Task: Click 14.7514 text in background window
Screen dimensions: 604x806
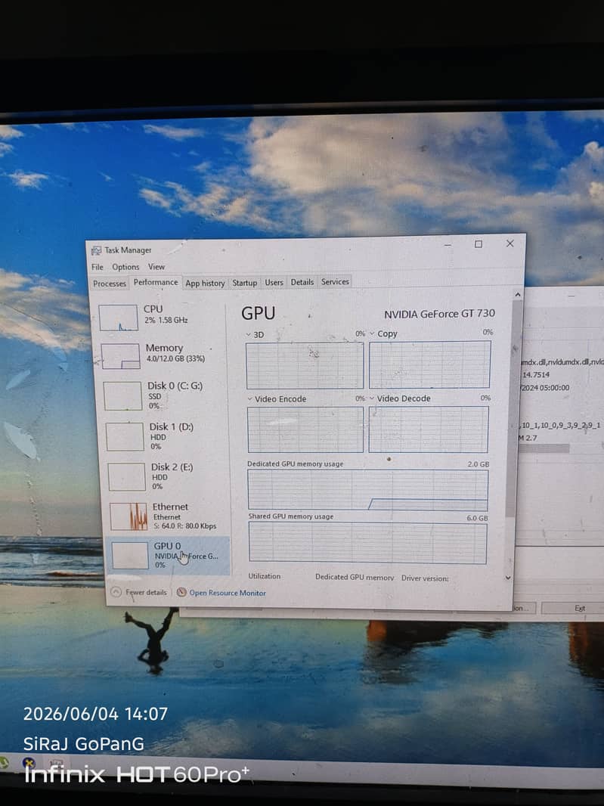Action: click(x=536, y=375)
